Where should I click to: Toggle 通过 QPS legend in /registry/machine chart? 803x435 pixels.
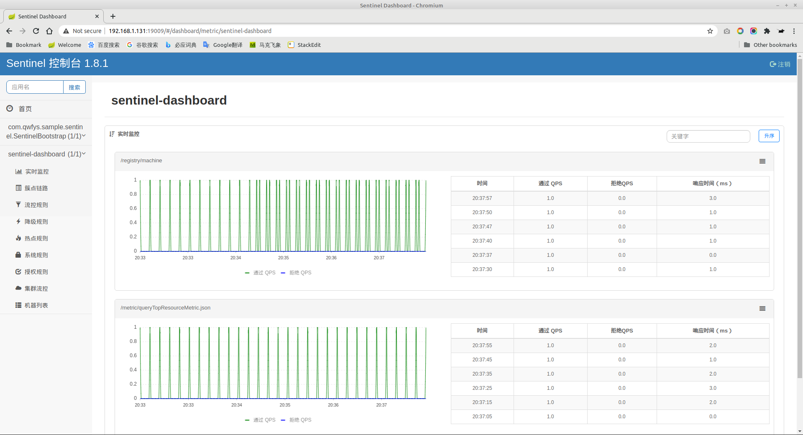tap(260, 273)
